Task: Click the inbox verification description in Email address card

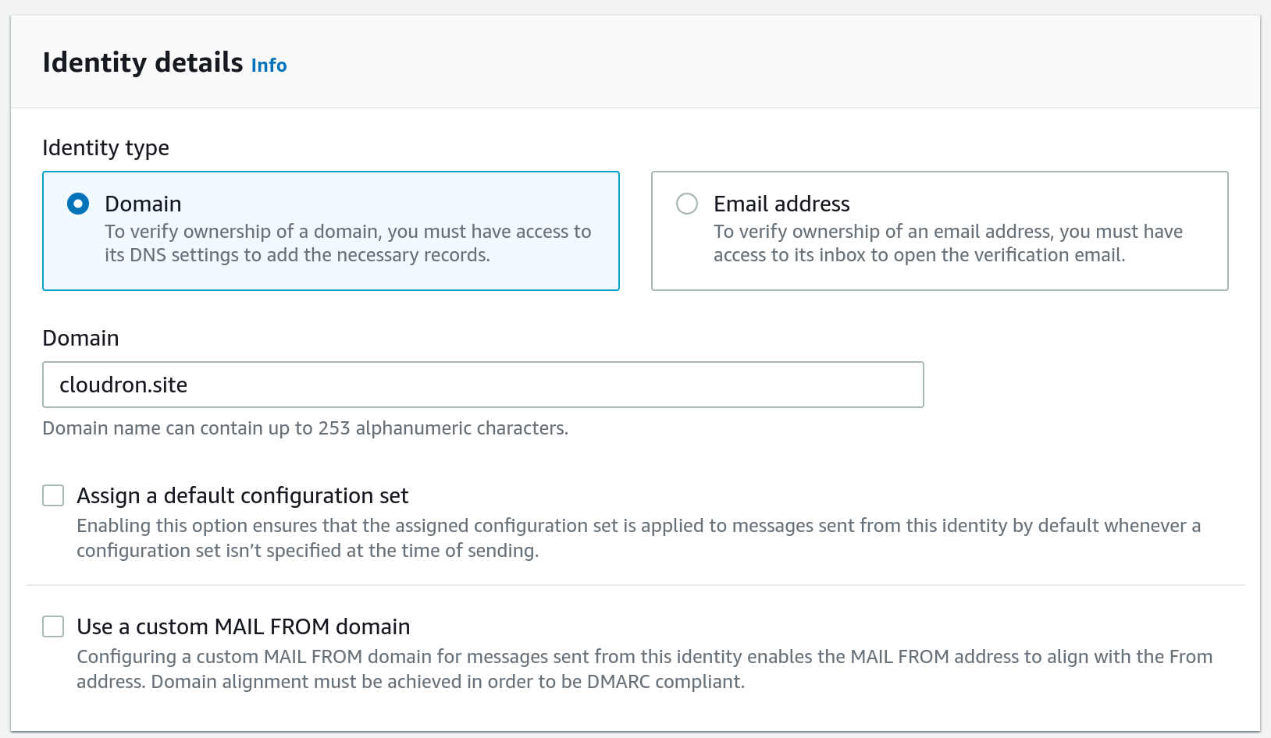Action: (947, 243)
